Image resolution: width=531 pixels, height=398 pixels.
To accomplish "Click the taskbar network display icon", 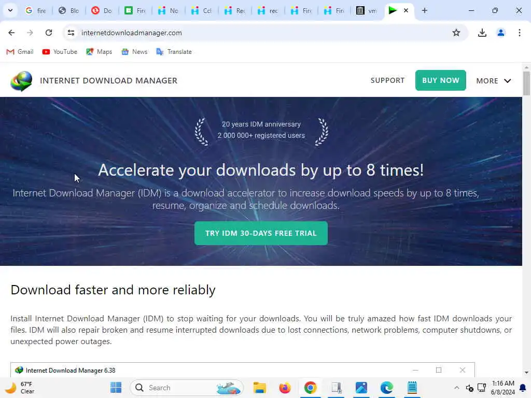I will (x=482, y=388).
